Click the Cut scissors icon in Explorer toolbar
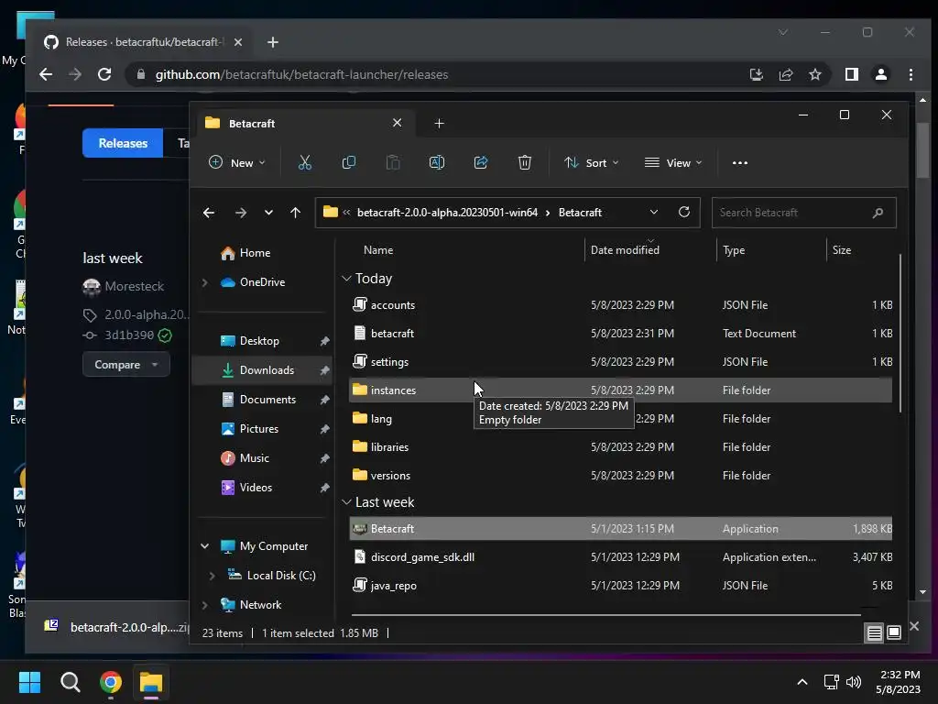The width and height of the screenshot is (938, 704). [304, 163]
